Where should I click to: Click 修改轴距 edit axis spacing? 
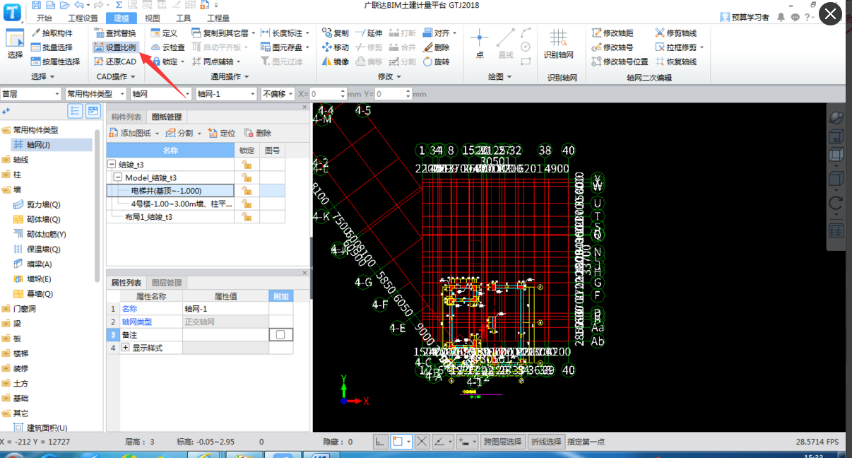pos(613,33)
